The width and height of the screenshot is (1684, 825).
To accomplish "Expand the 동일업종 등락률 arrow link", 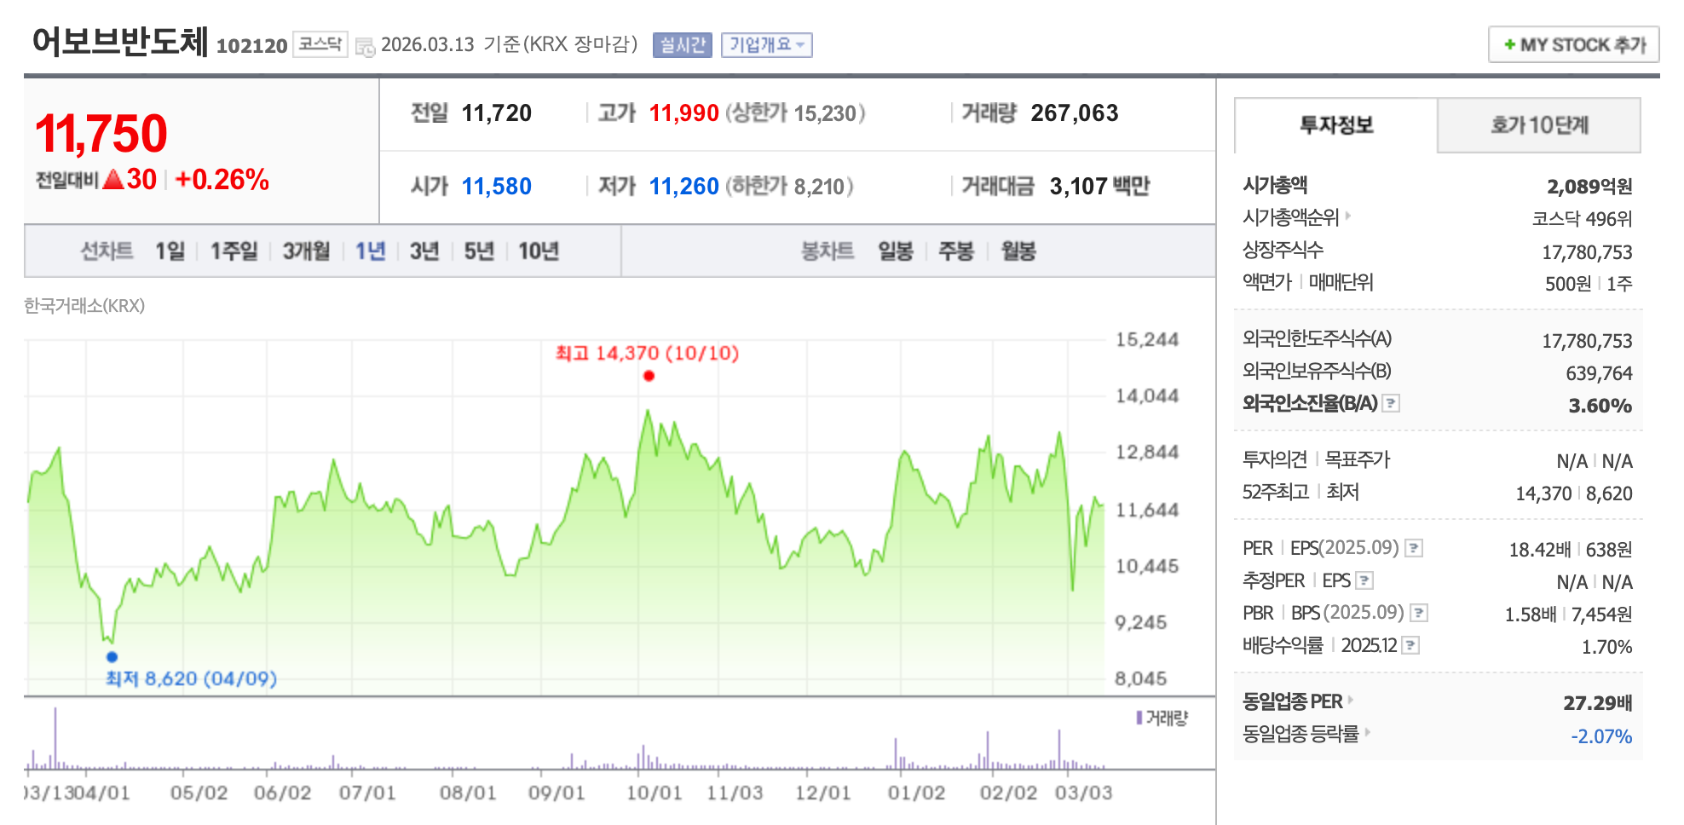I will [1367, 732].
